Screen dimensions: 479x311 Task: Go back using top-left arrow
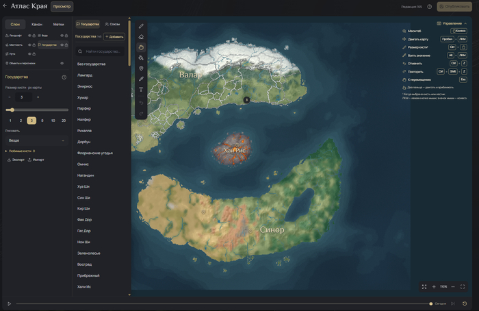[x=5, y=5]
